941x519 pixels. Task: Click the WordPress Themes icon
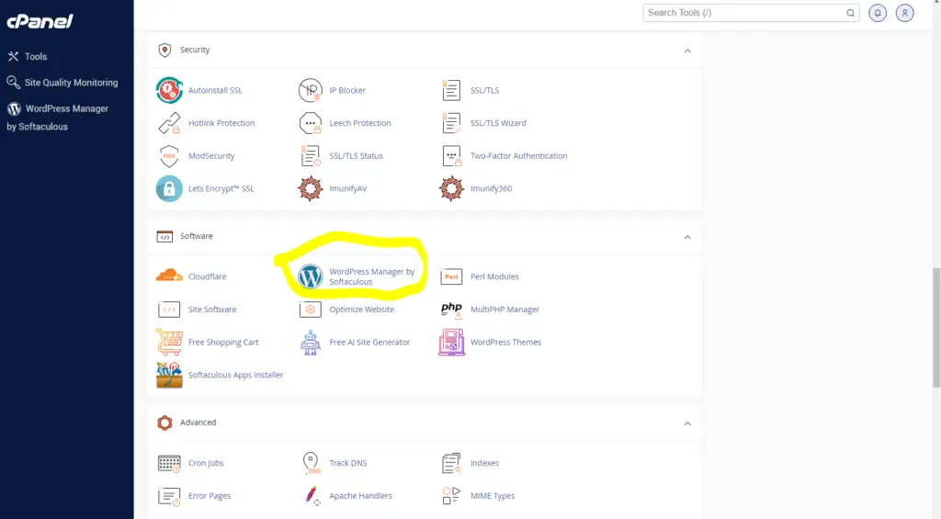tap(451, 342)
